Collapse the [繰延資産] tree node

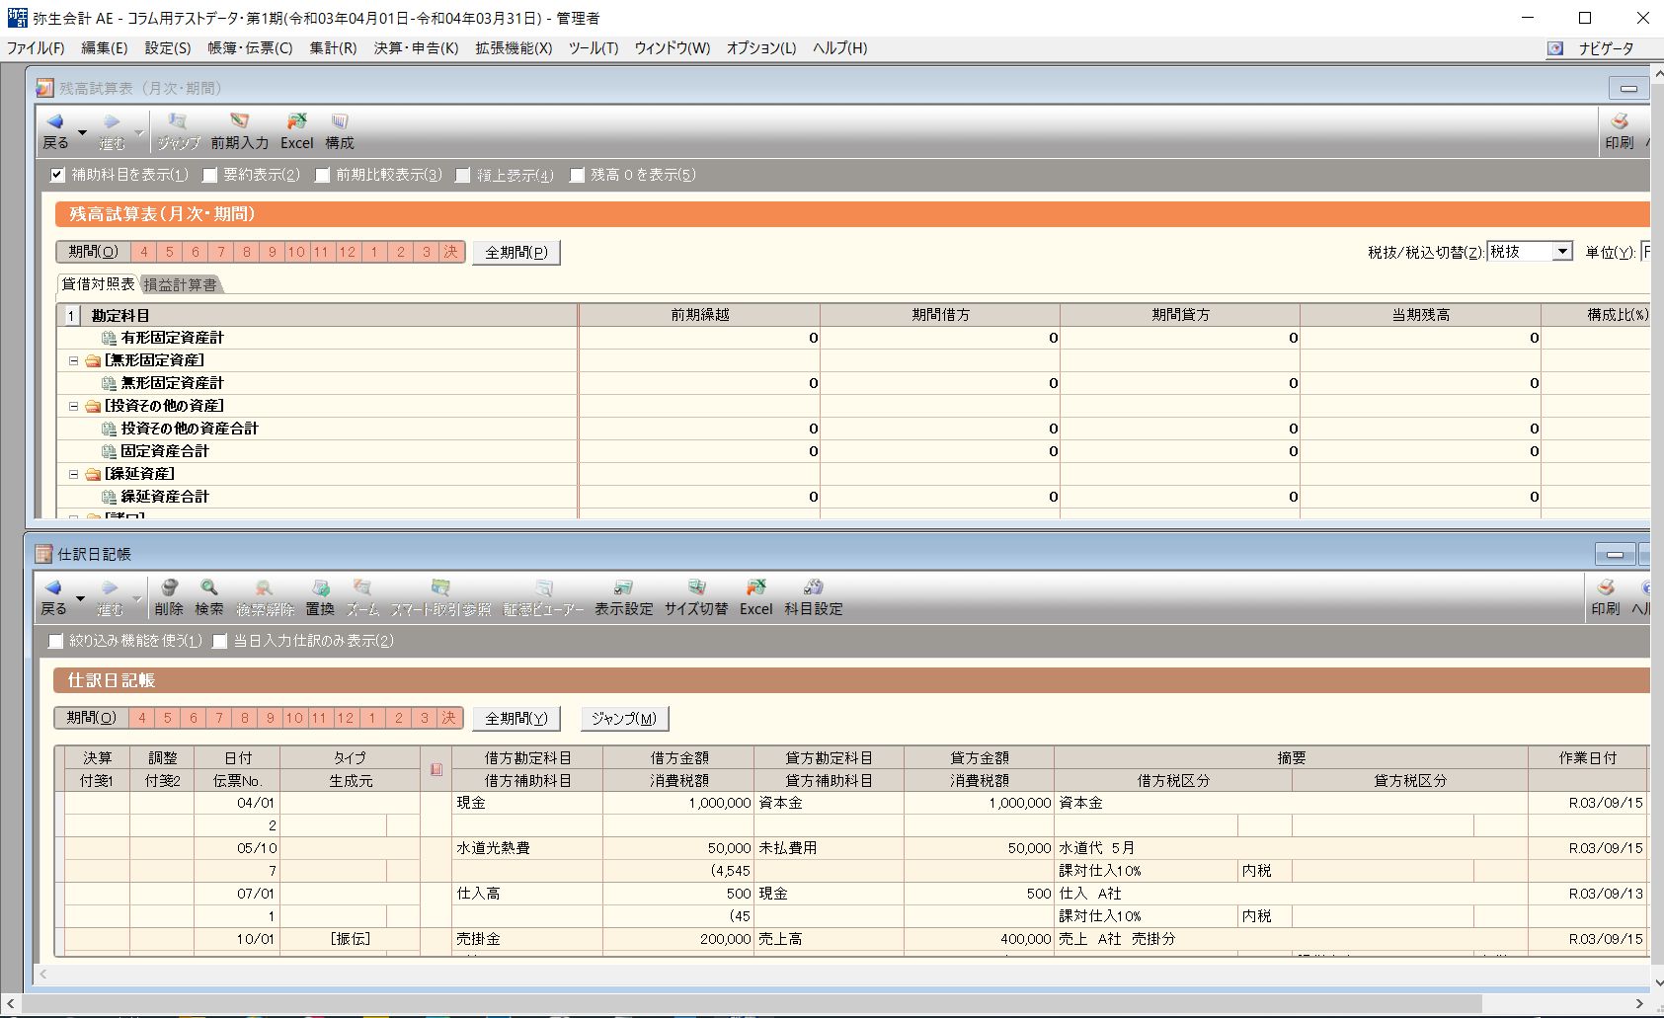[73, 474]
